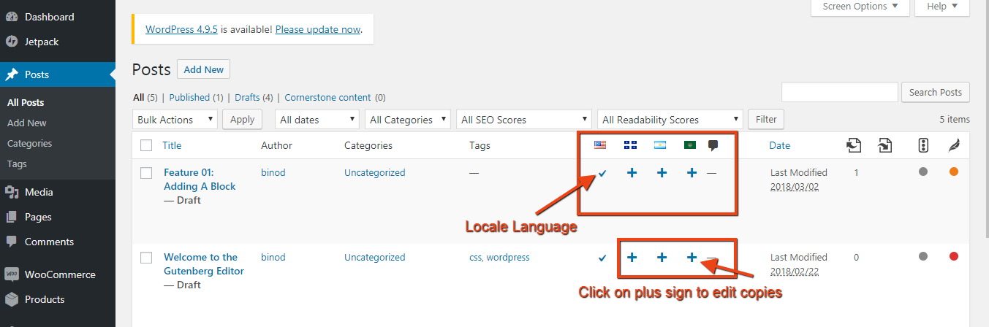Click the checkmark in Feature 01 row
Screen dimensions: 989x327
click(x=602, y=173)
